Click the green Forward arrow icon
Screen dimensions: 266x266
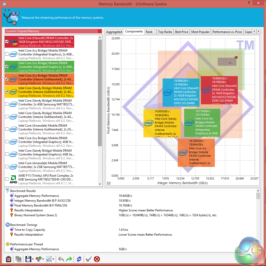[69, 259]
